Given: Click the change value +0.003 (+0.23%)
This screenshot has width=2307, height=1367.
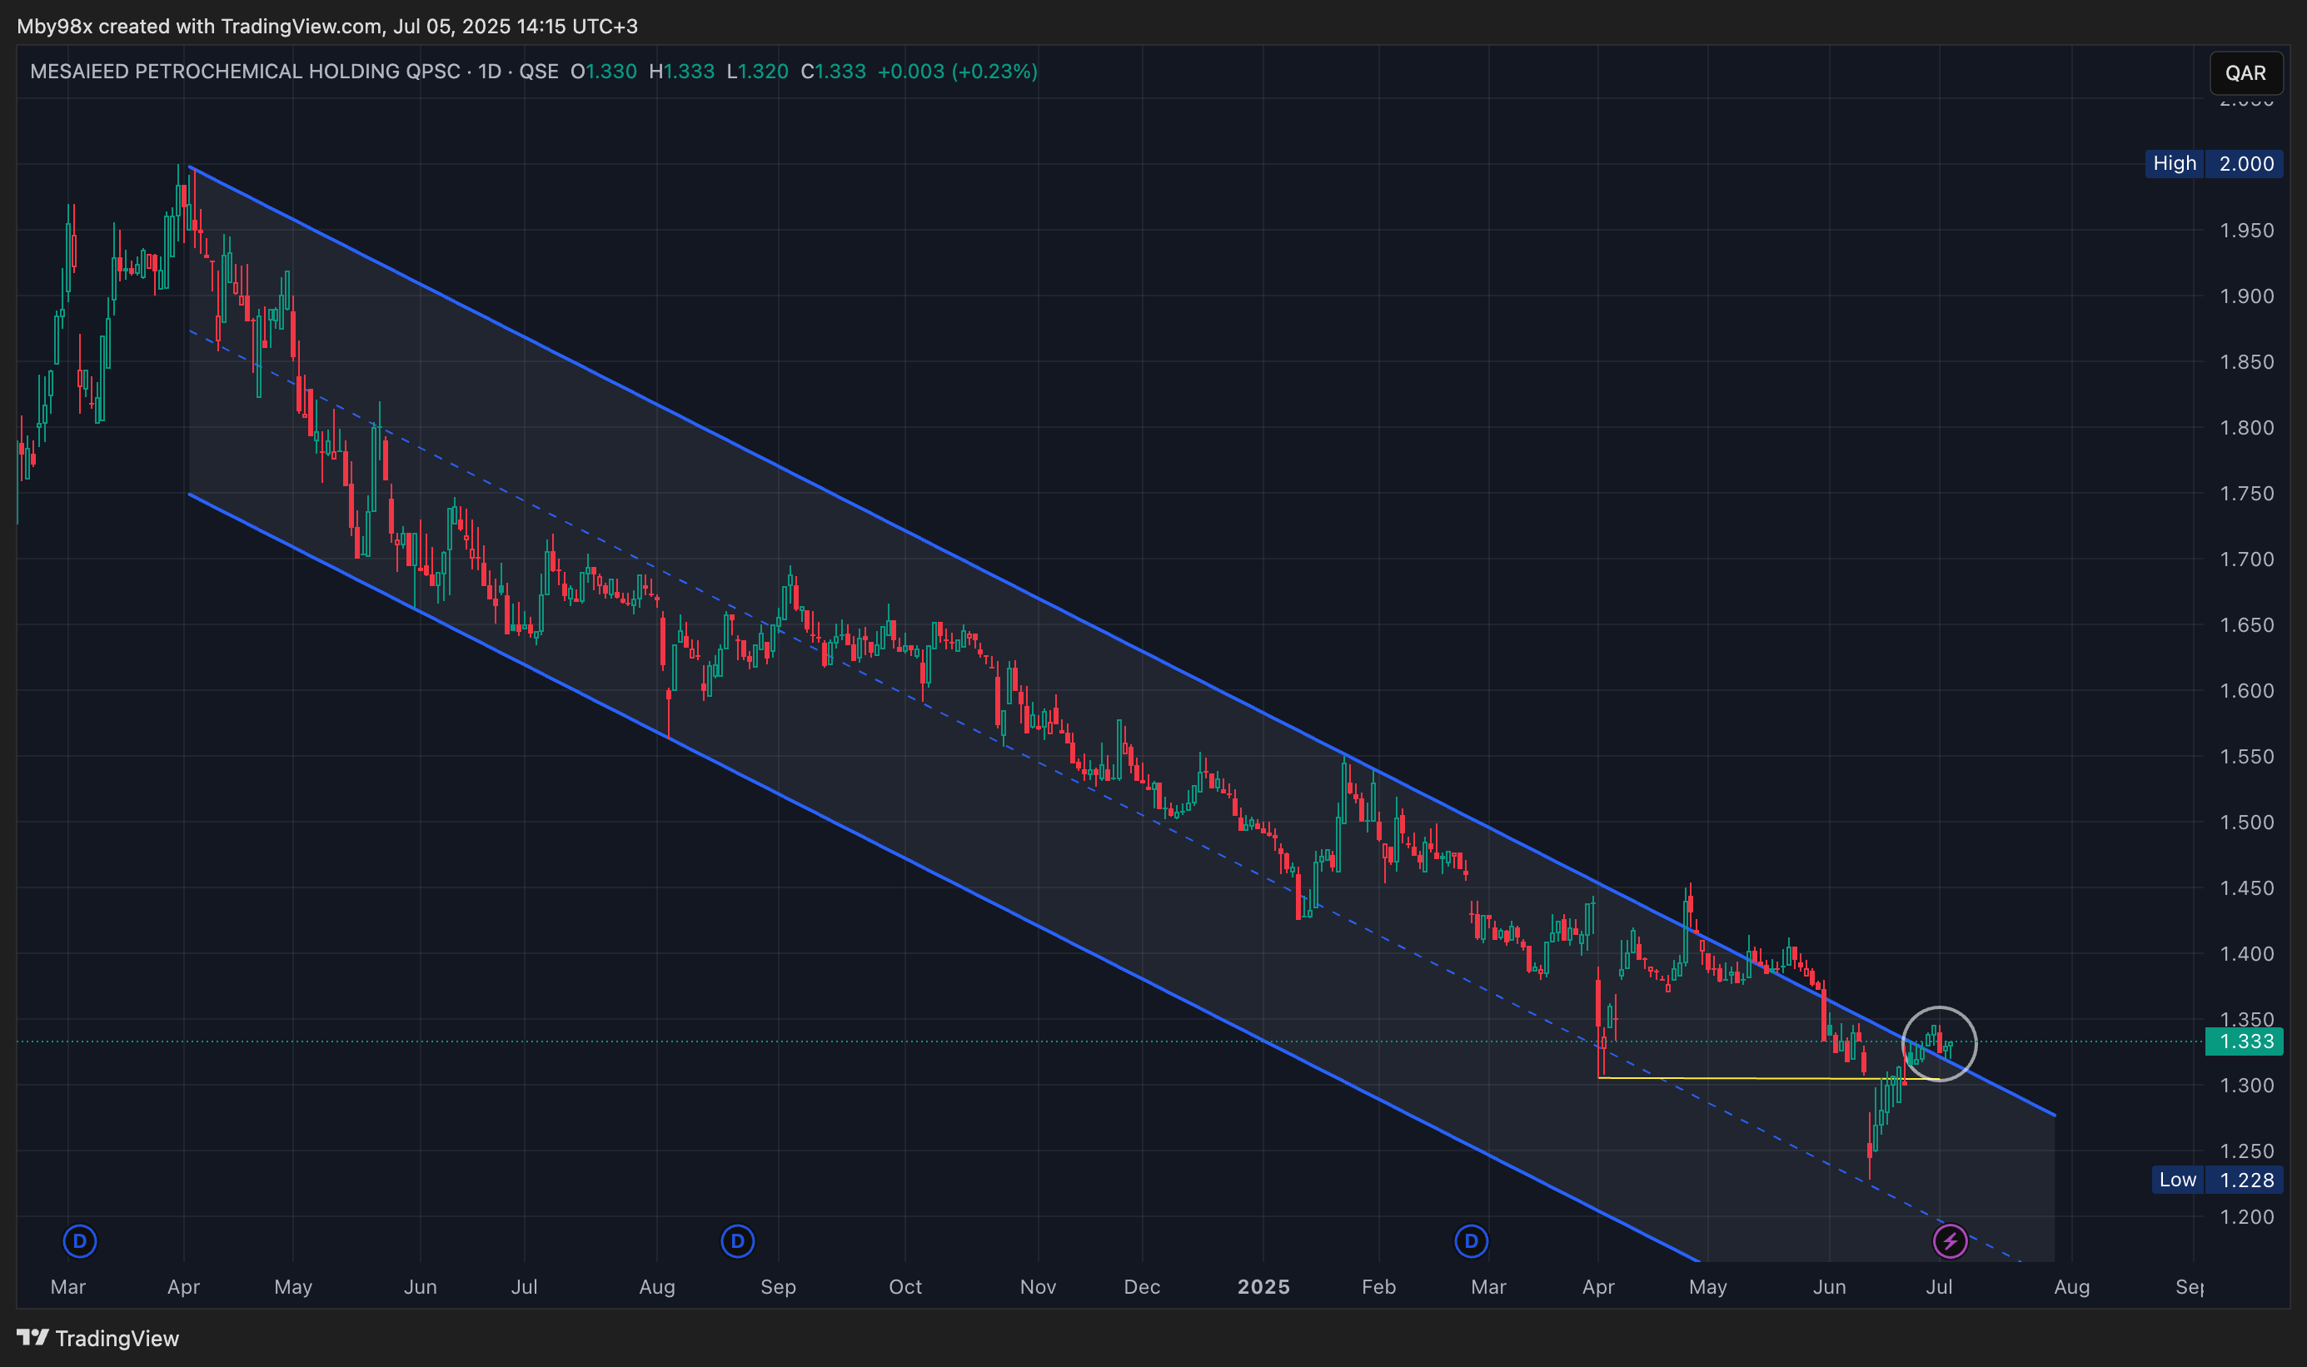Looking at the screenshot, I should 957,71.
